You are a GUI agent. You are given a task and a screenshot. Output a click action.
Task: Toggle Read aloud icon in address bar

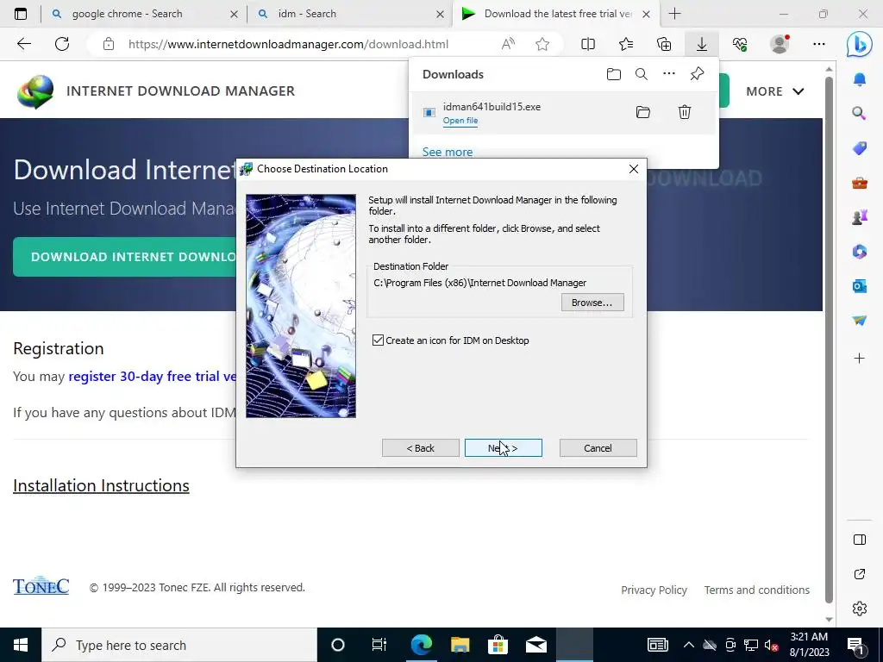click(508, 44)
